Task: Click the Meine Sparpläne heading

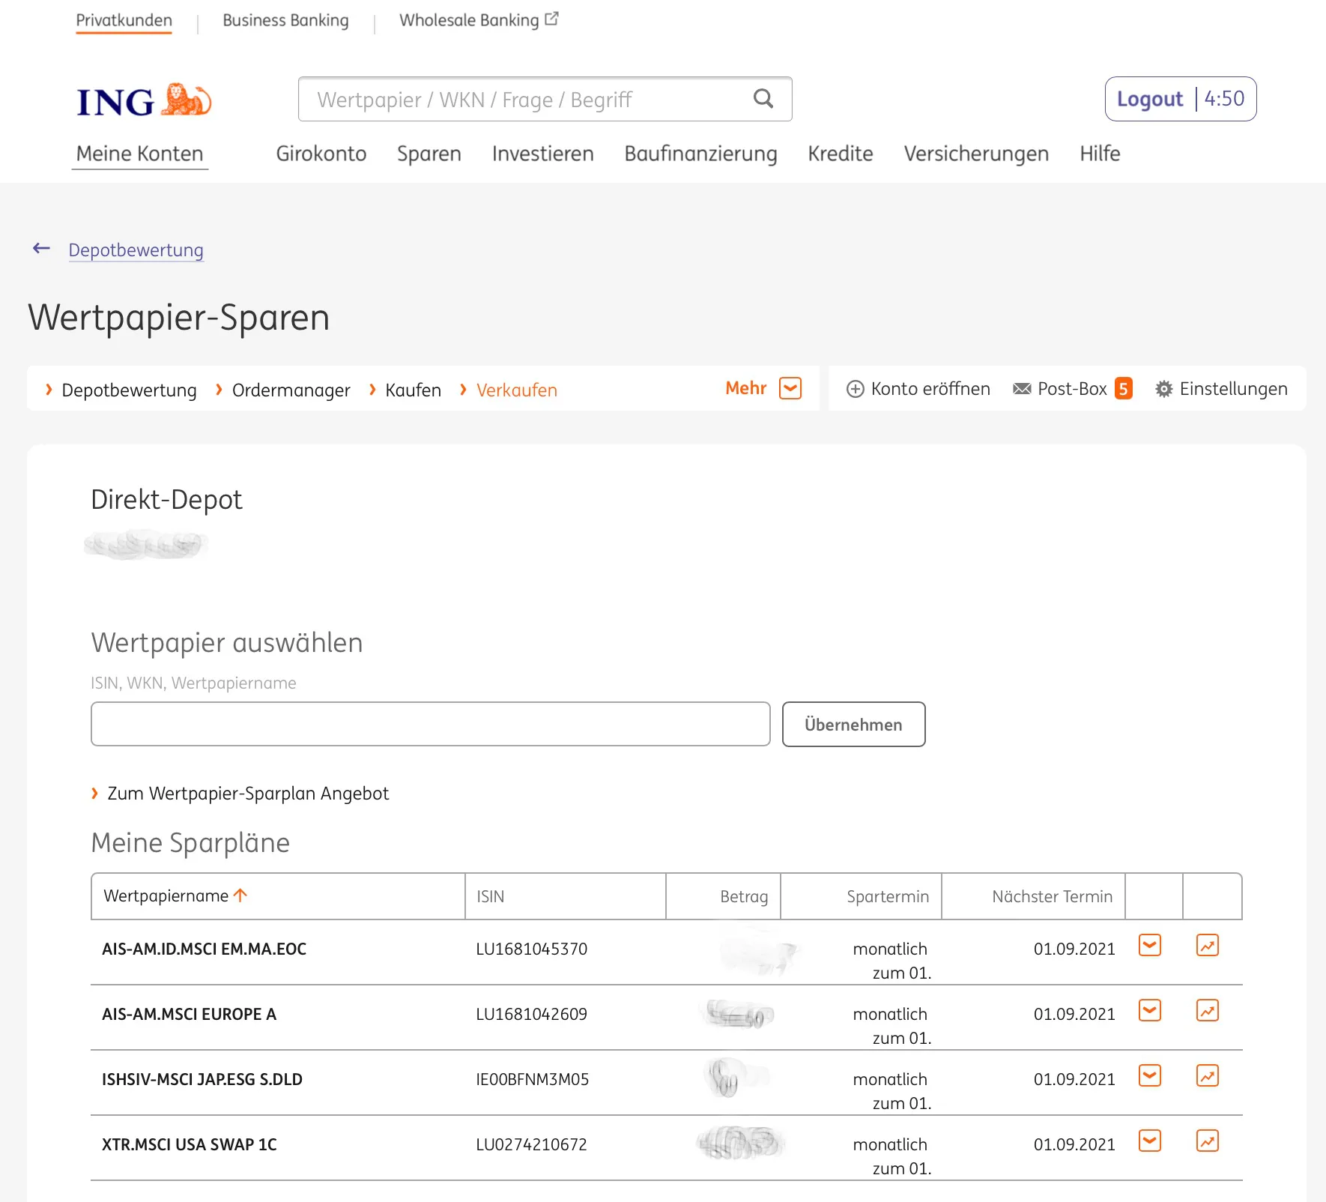Action: tap(190, 843)
